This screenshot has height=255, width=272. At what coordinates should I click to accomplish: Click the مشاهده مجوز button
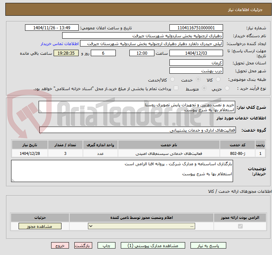(x=40, y=226)
